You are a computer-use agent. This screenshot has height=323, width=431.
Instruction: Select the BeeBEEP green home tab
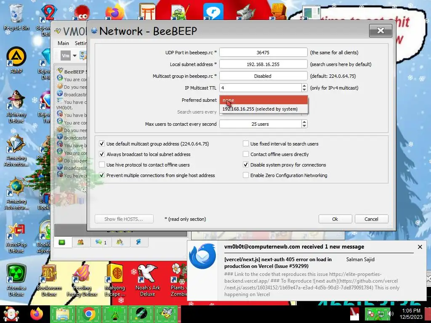click(62, 242)
